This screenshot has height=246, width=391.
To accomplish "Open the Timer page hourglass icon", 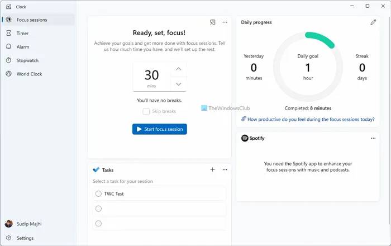I will [x=9, y=33].
